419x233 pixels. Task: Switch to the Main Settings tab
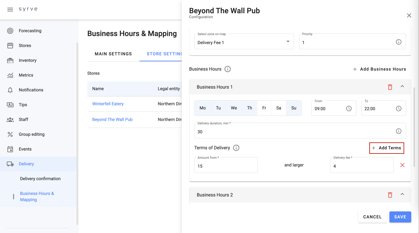click(x=113, y=54)
